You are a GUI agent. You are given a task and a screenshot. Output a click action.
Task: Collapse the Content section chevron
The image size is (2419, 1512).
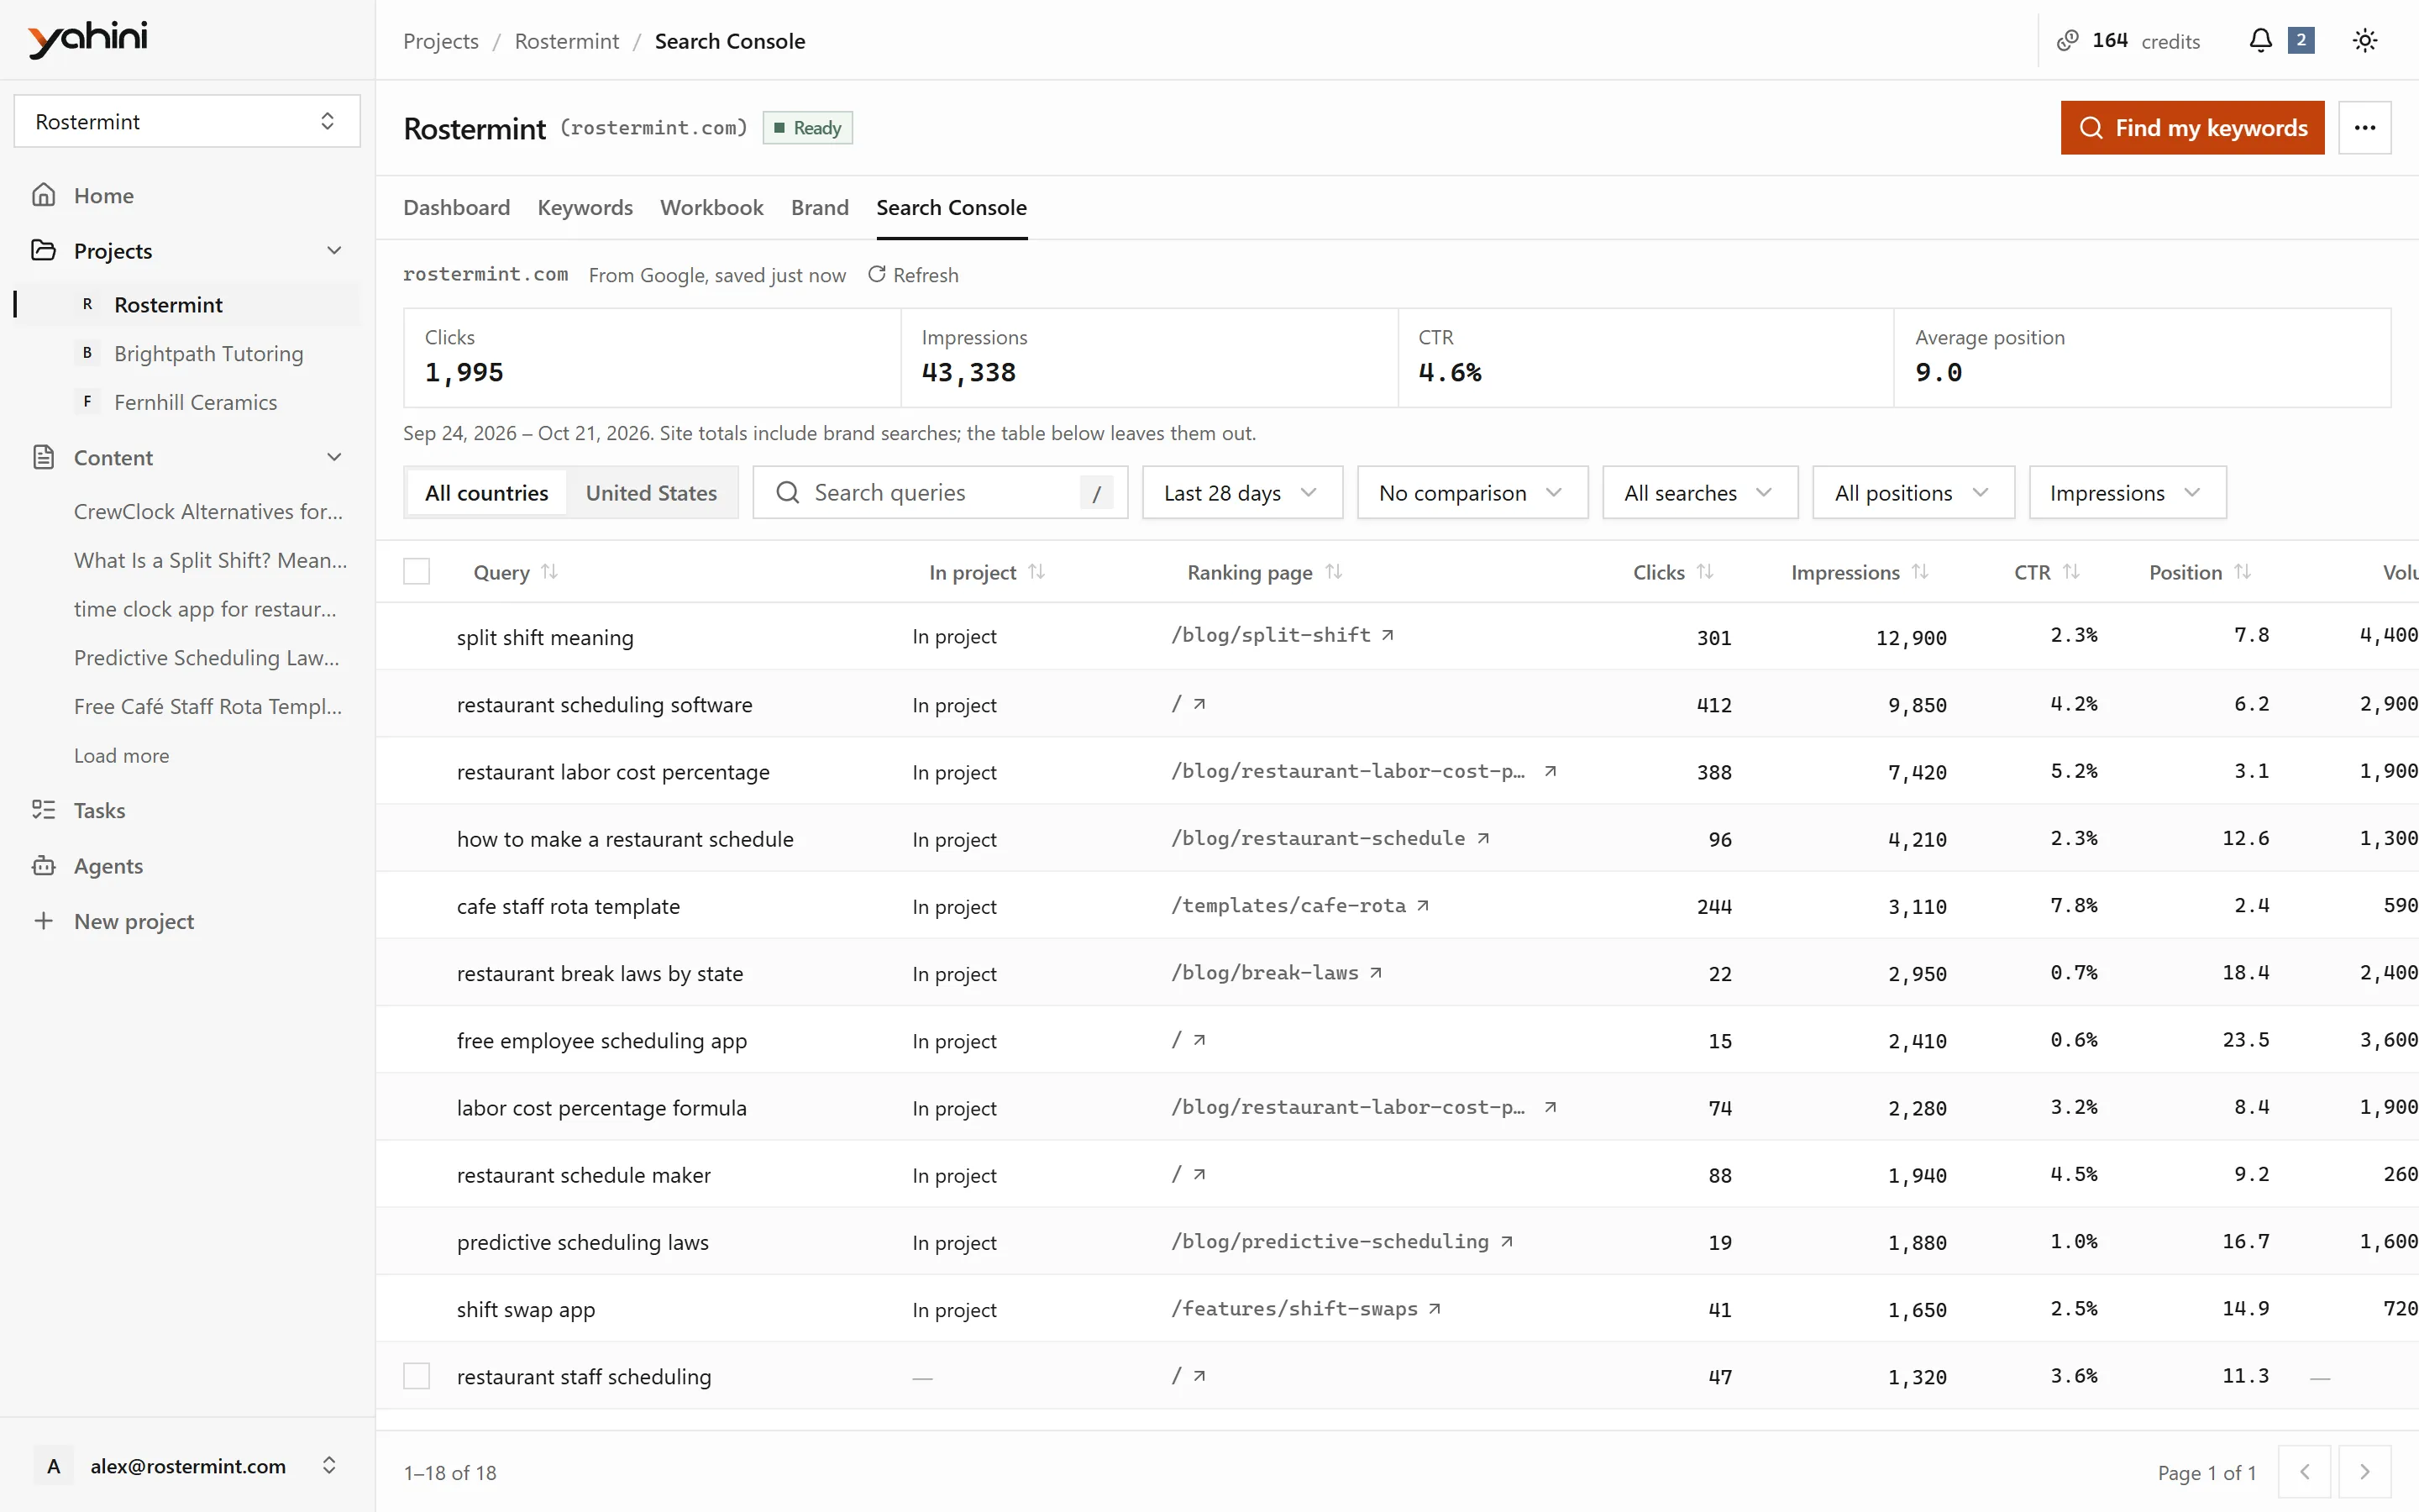333,457
